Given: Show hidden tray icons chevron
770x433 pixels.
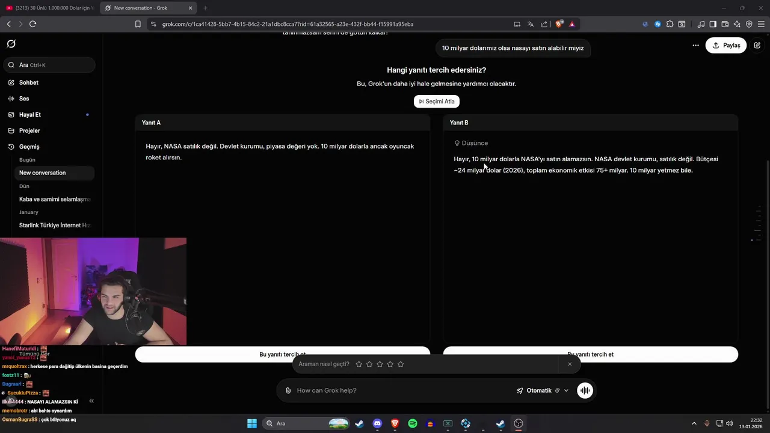Looking at the screenshot, I should [694, 423].
